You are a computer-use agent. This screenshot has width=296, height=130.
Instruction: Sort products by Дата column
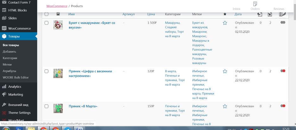coord(238,14)
